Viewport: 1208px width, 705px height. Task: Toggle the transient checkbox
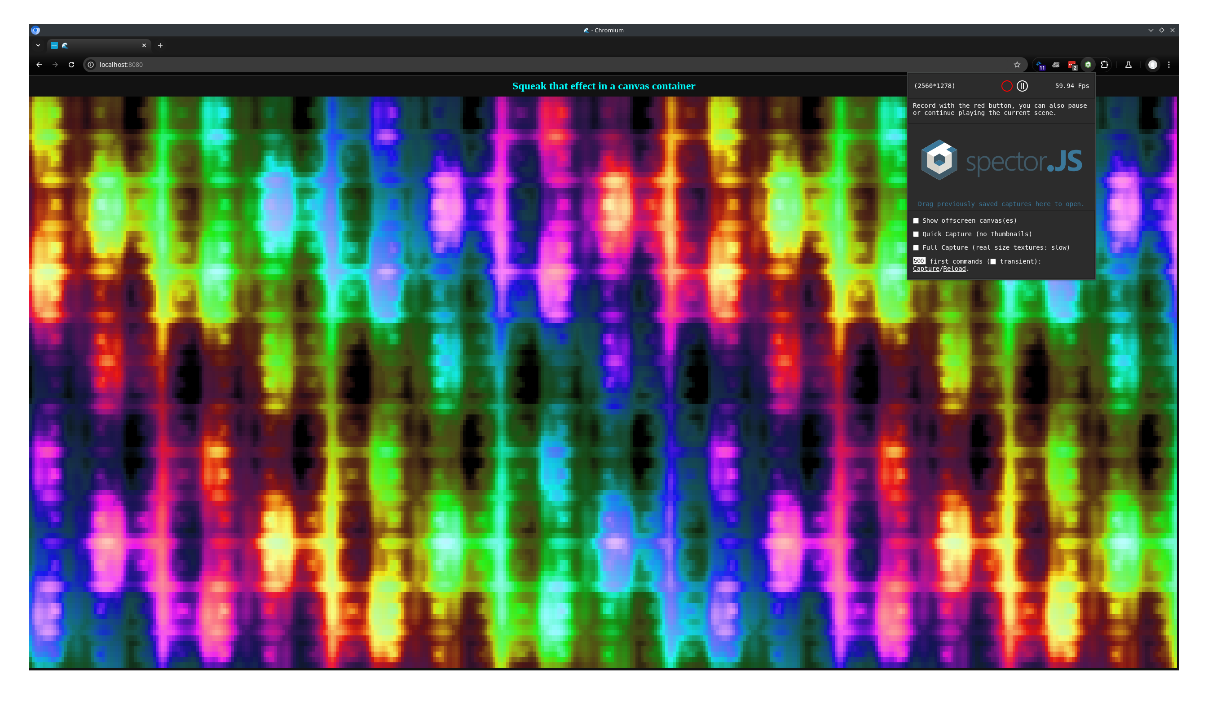pos(993,261)
